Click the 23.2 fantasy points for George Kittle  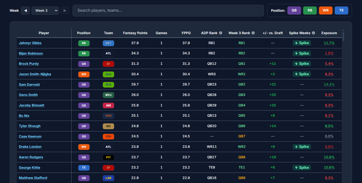coord(135,168)
